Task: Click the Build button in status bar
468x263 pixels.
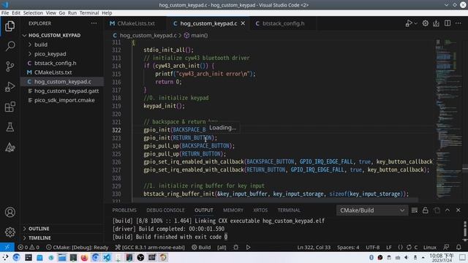Action: pyautogui.click(x=201, y=247)
